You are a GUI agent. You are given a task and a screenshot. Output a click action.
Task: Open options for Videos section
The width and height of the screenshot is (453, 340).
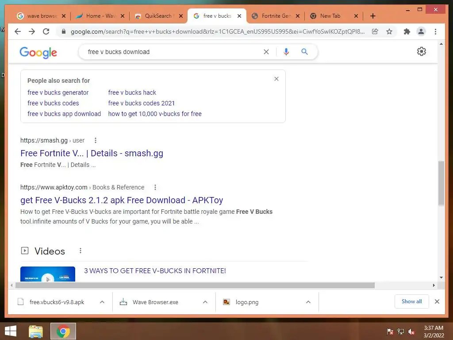(x=81, y=251)
